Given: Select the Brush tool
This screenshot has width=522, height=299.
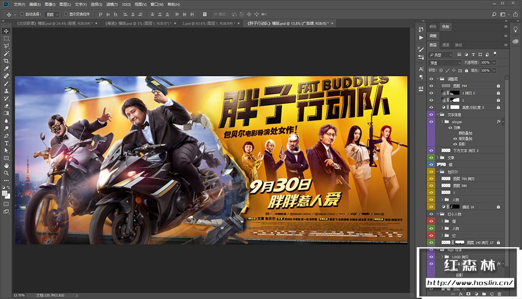Looking at the screenshot, I should pyautogui.click(x=6, y=84).
